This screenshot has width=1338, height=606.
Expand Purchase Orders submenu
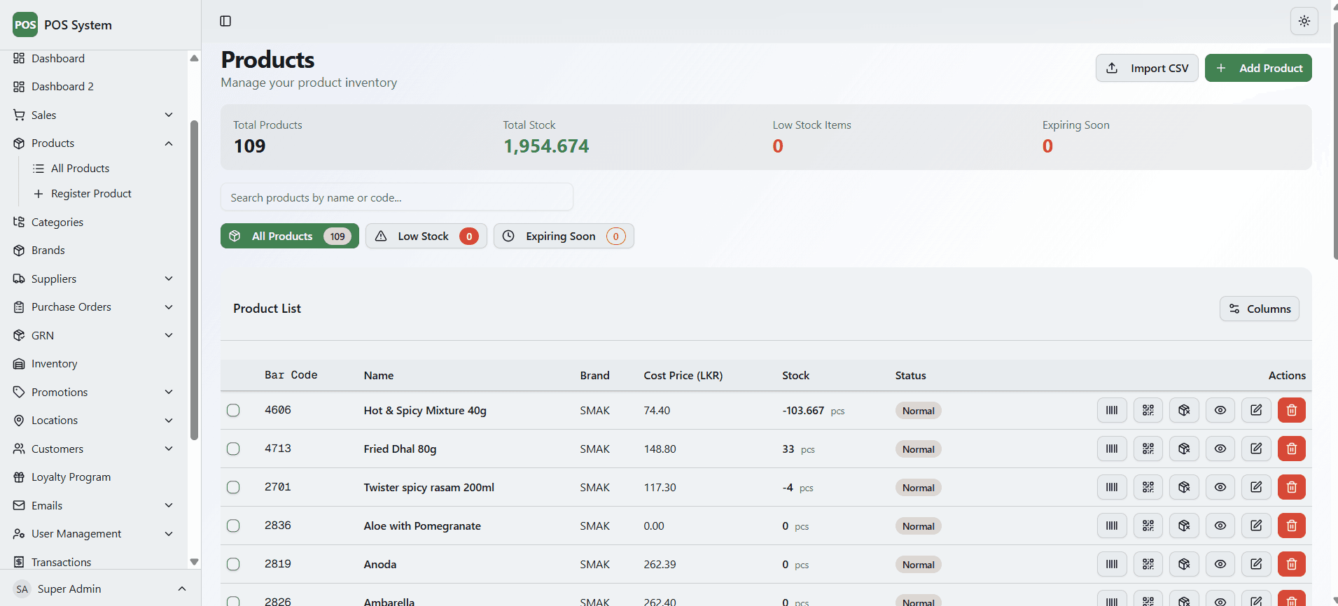pos(93,306)
